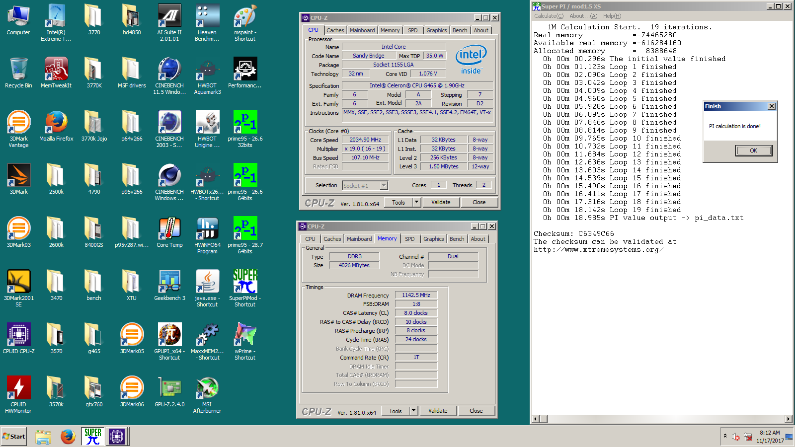Launch GPU-Z.2.4.0 desktop icon
This screenshot has height=447, width=795.
click(x=169, y=391)
